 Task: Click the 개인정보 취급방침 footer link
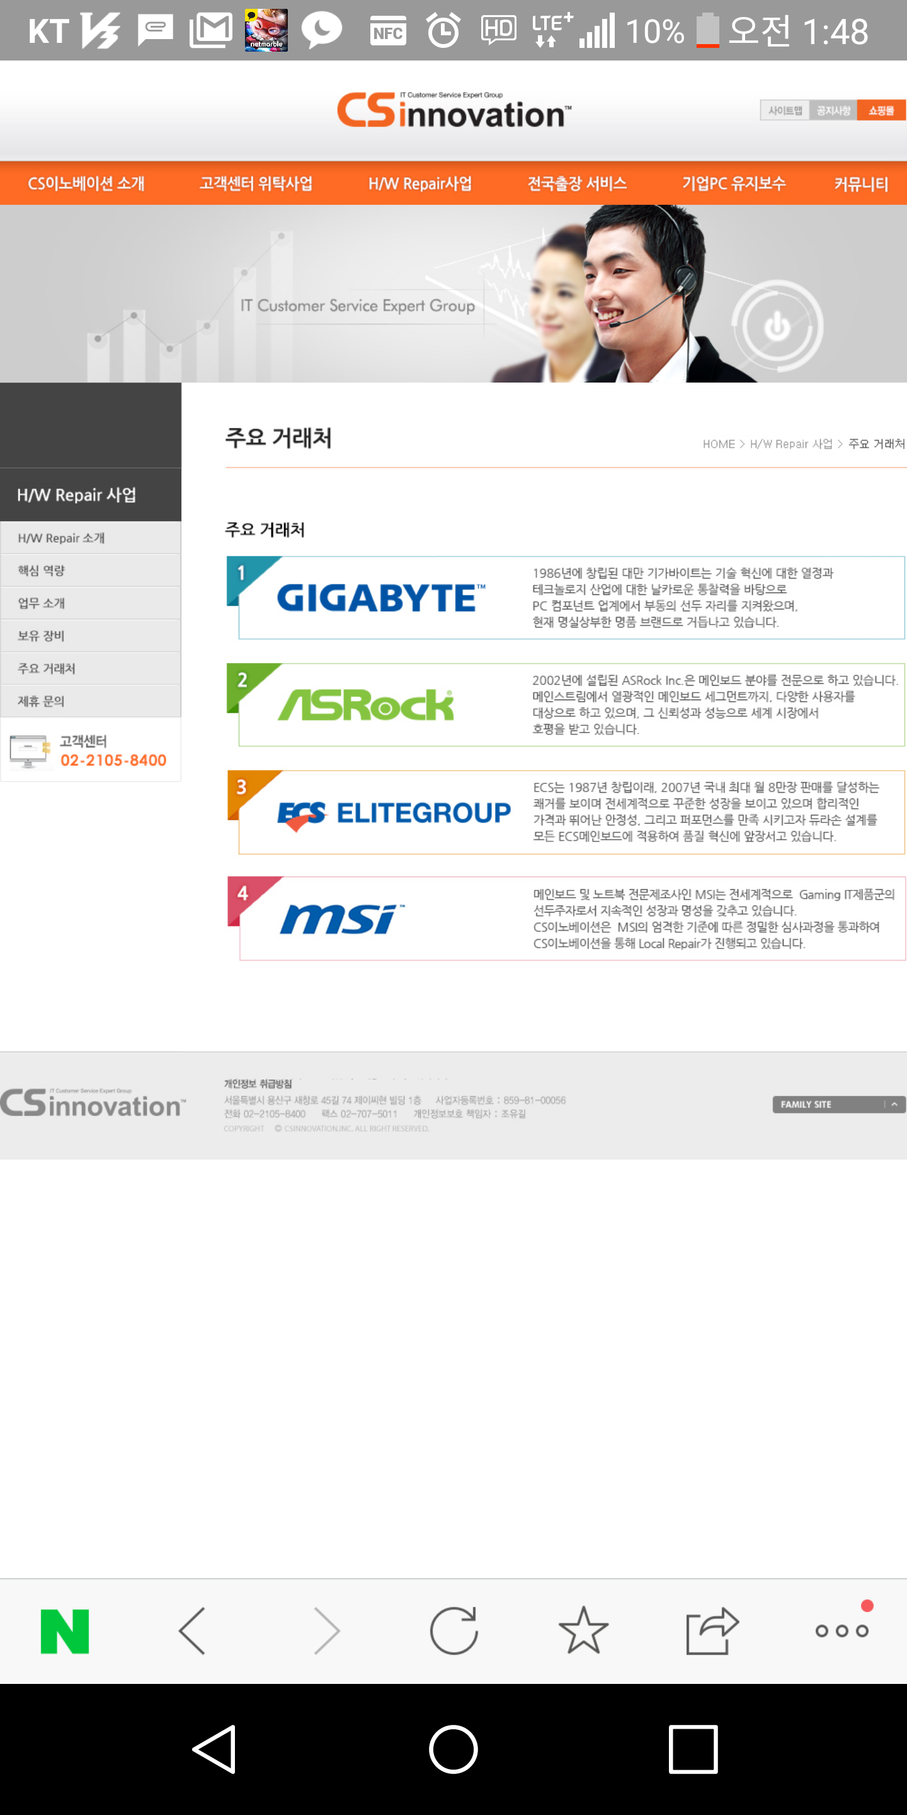pos(258,1084)
